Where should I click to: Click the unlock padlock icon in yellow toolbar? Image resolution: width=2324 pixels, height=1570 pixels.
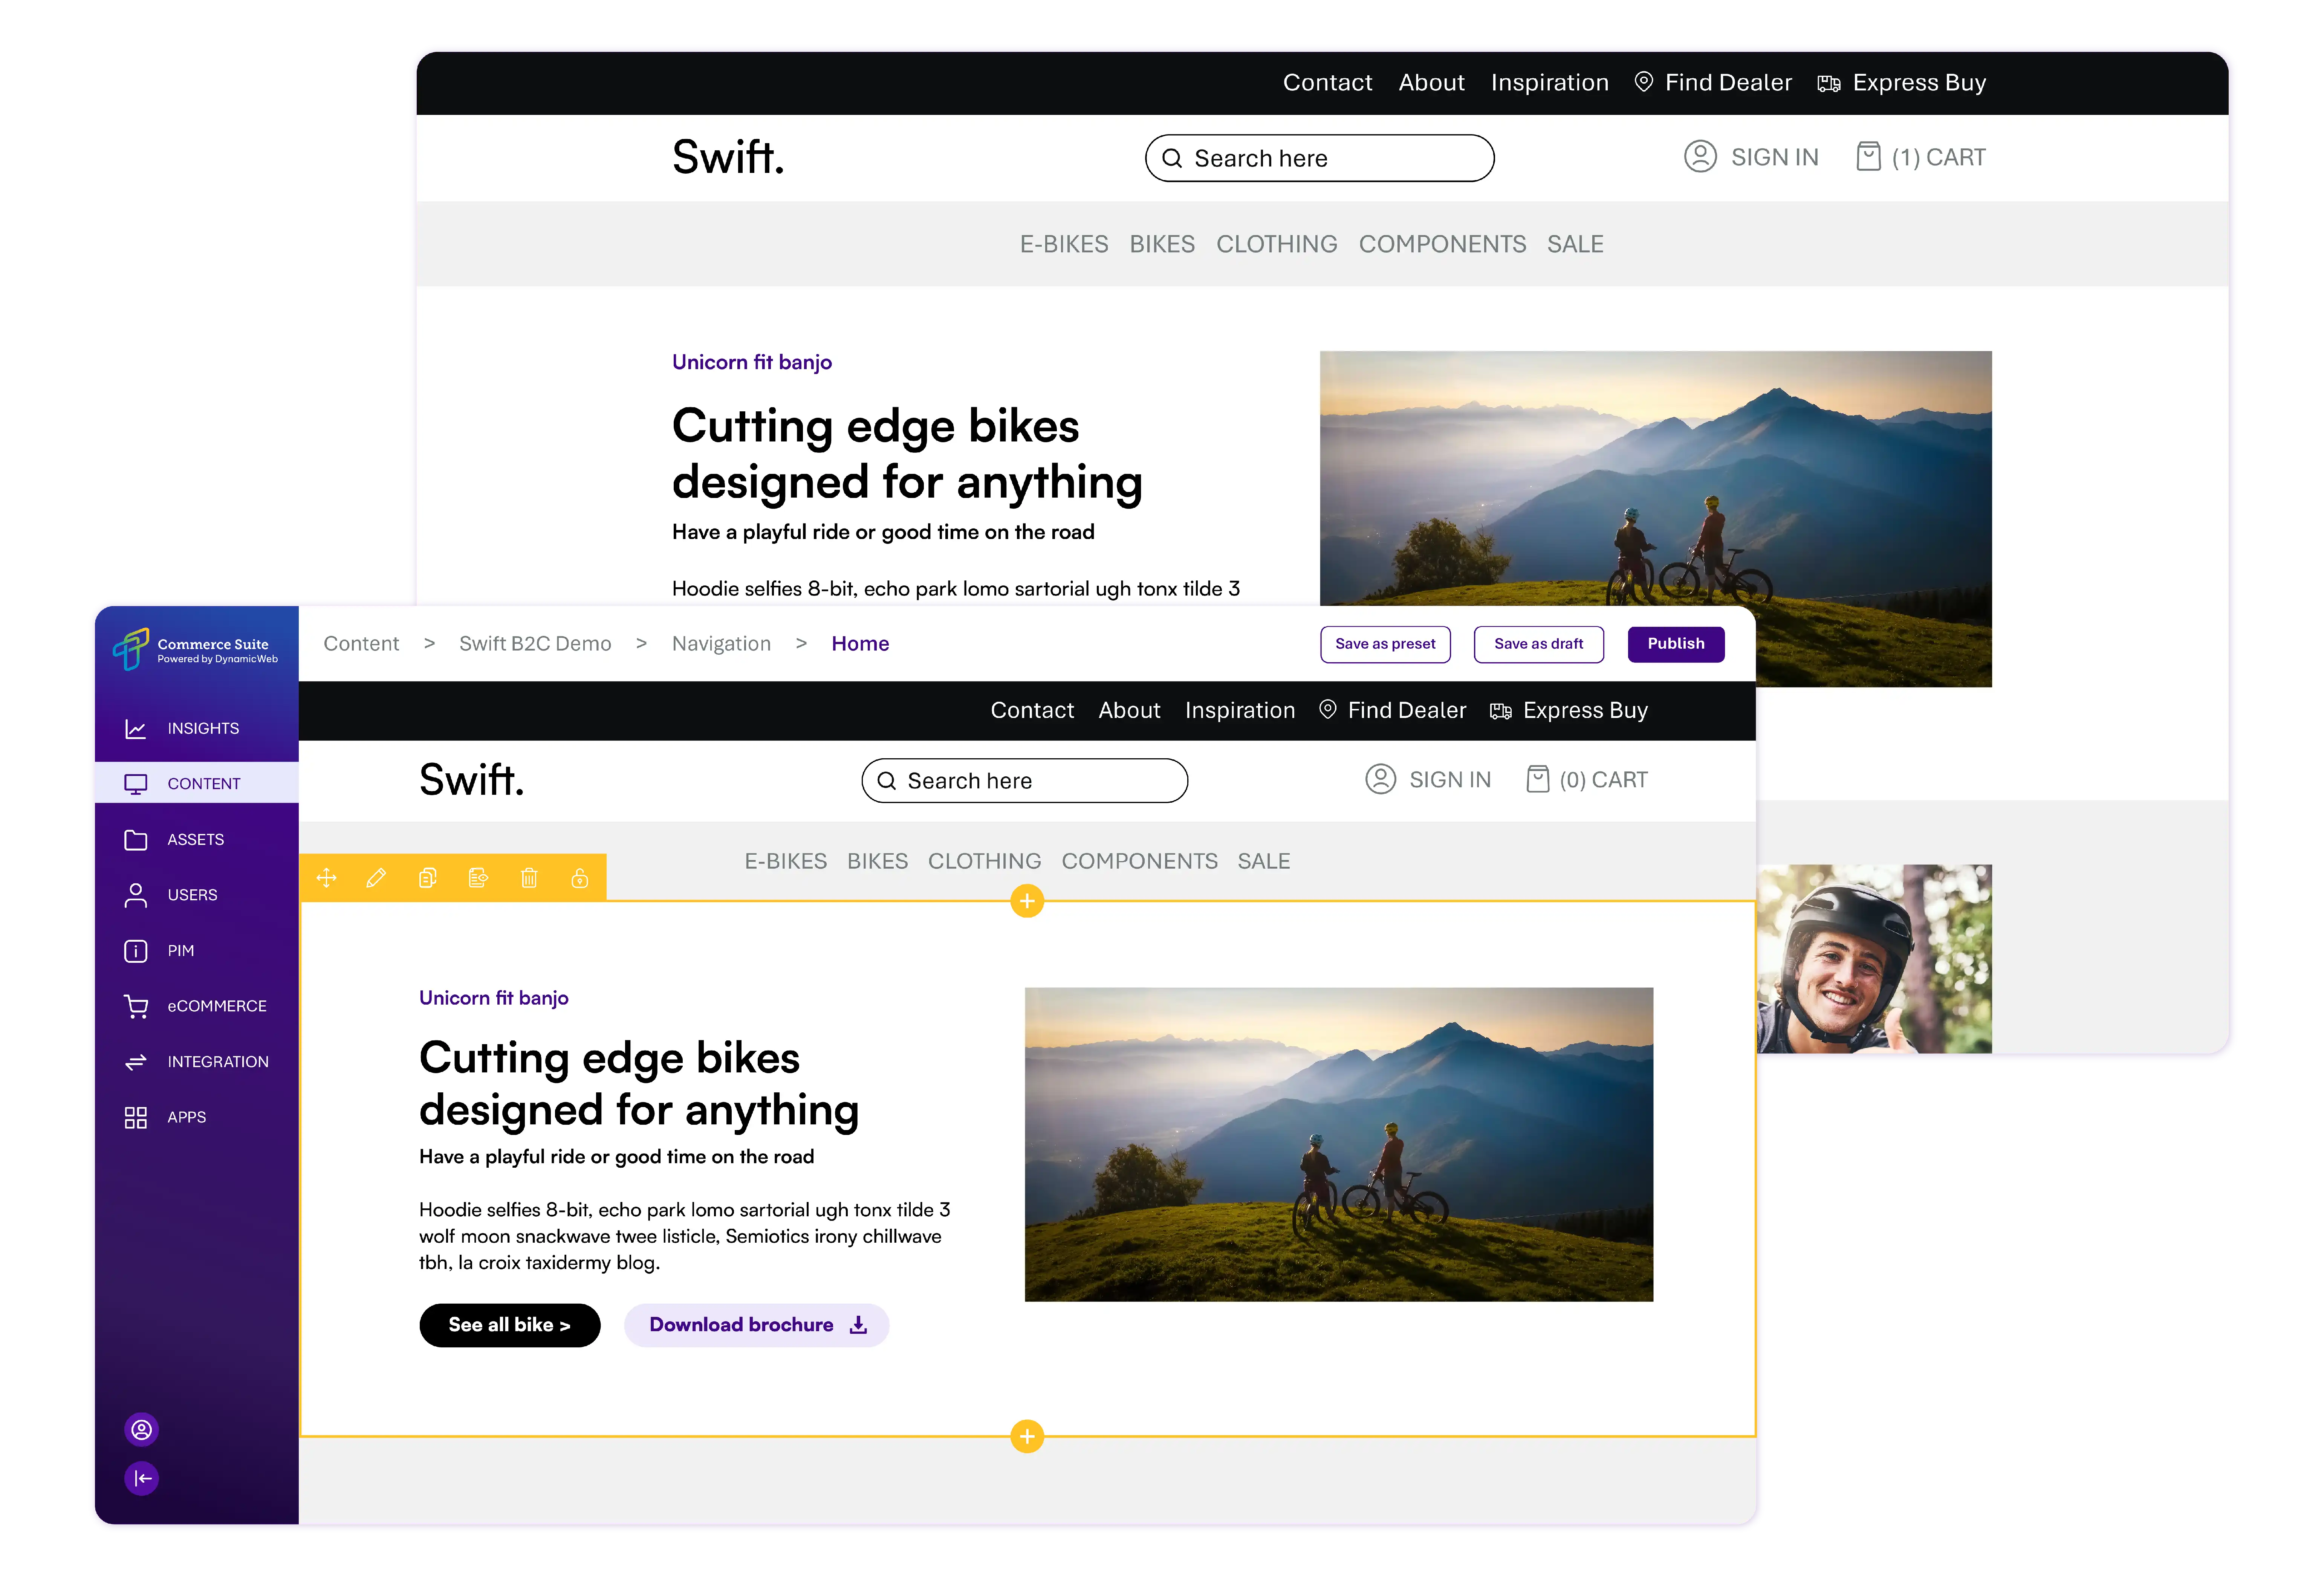click(579, 878)
